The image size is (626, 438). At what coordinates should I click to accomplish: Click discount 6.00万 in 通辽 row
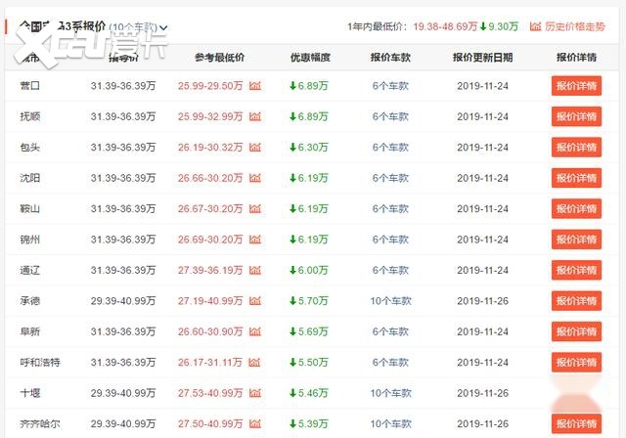309,270
